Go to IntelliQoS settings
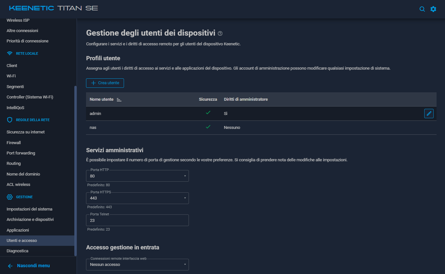Screen dimensions: 445x274 [16, 108]
